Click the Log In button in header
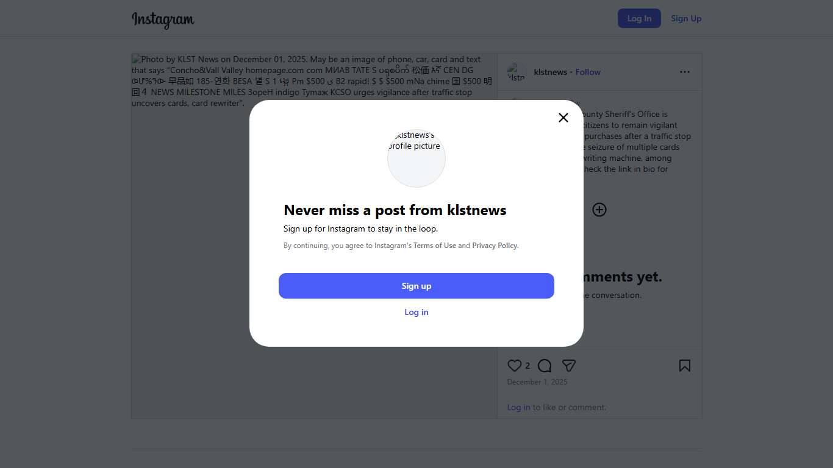Viewport: 833px width, 468px height. point(639,18)
